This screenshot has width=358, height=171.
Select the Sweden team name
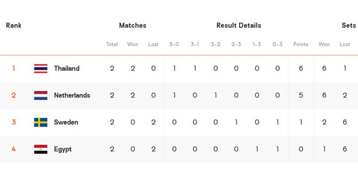66,122
